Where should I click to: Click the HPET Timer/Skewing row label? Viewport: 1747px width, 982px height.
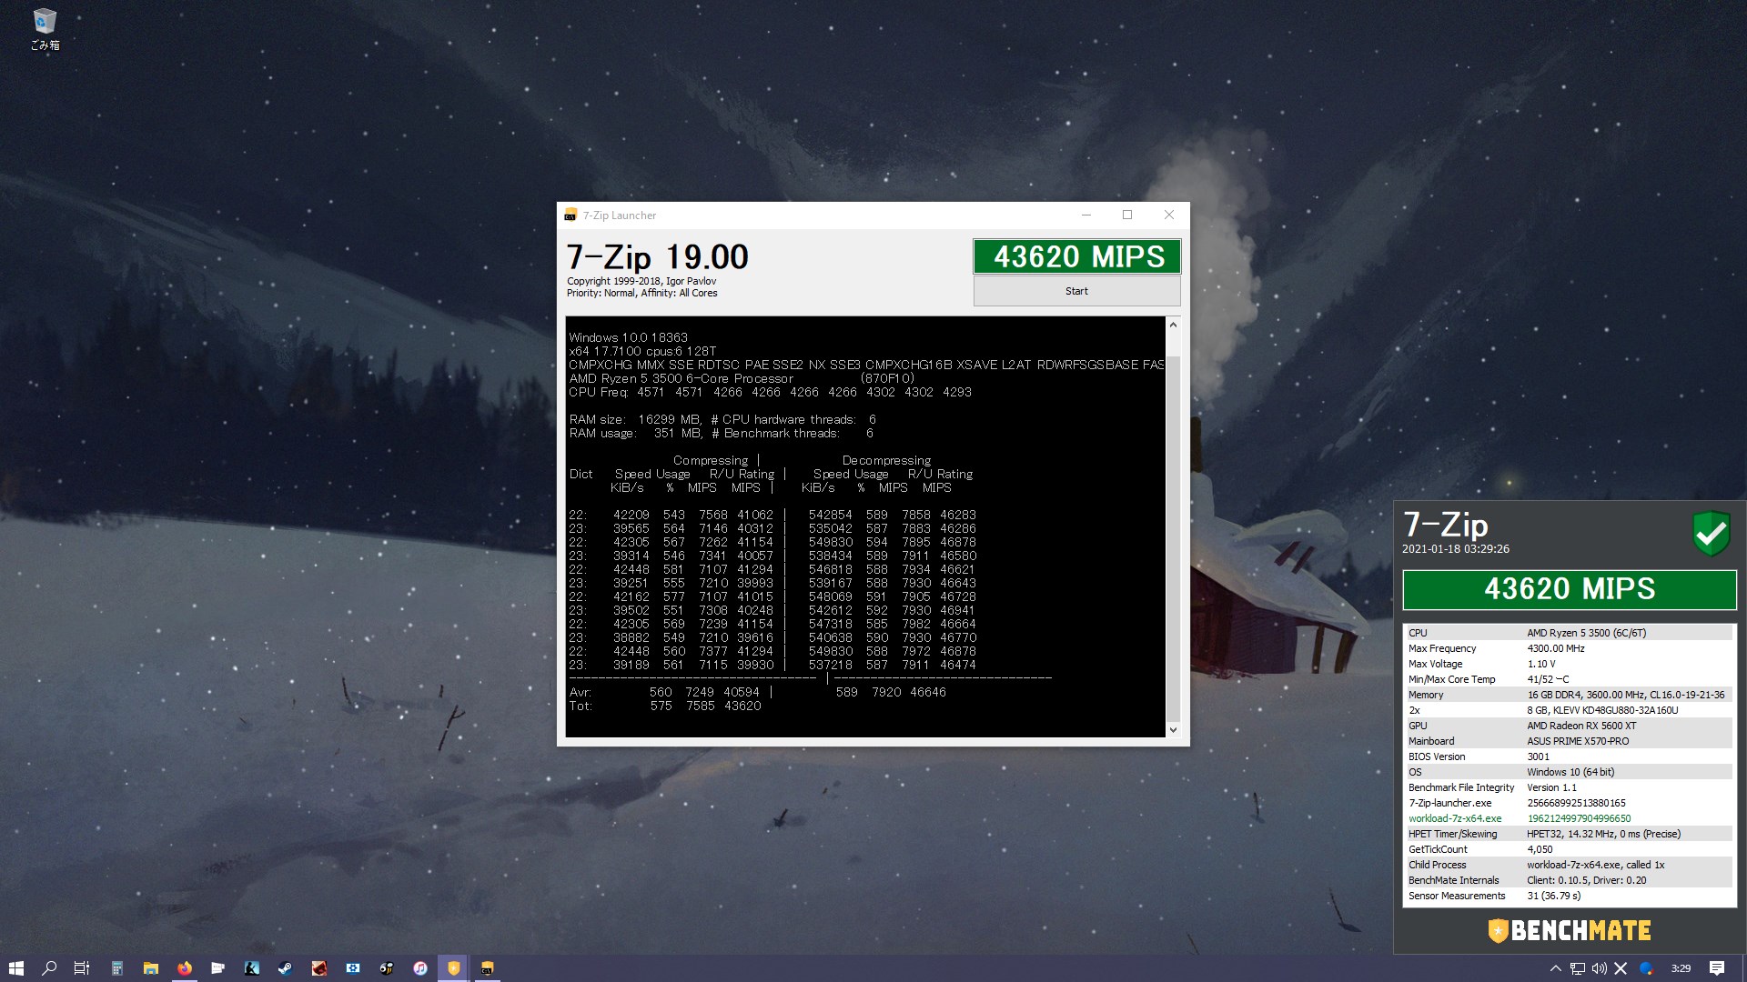click(x=1452, y=834)
